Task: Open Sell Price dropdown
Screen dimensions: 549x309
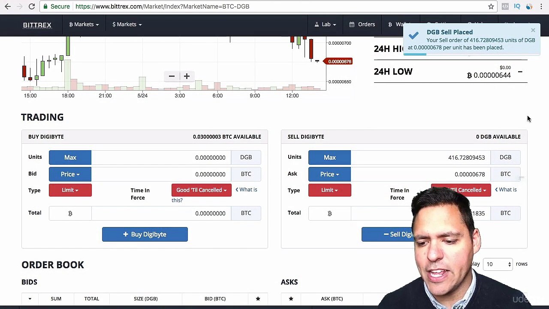Action: pyautogui.click(x=329, y=174)
